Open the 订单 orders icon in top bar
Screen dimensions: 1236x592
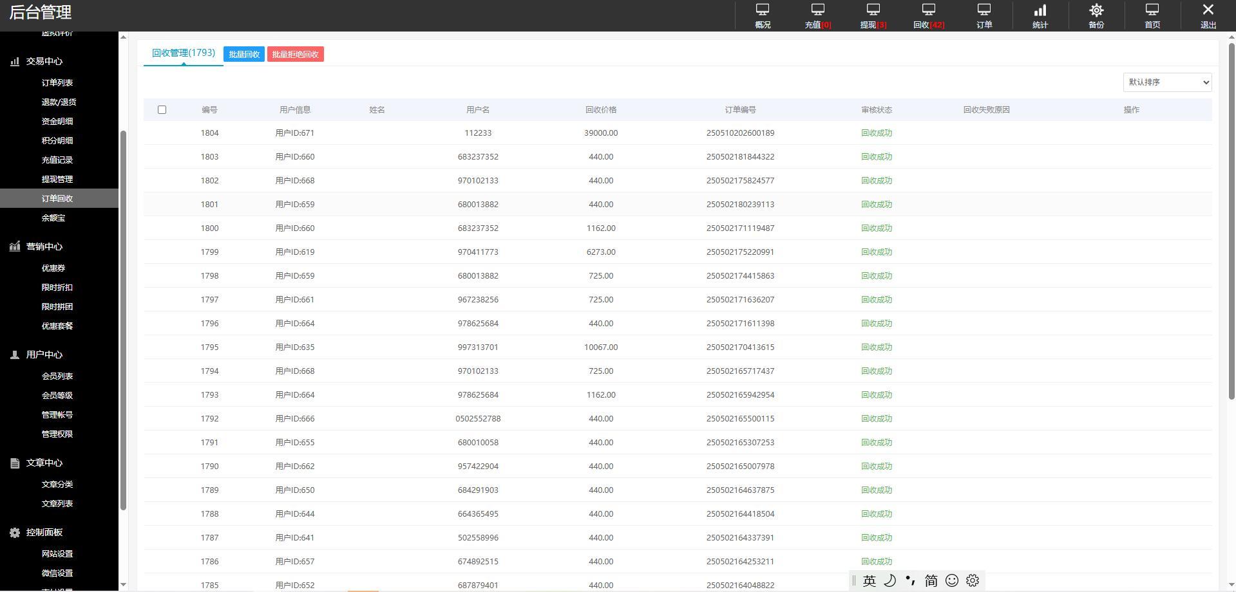pos(984,10)
